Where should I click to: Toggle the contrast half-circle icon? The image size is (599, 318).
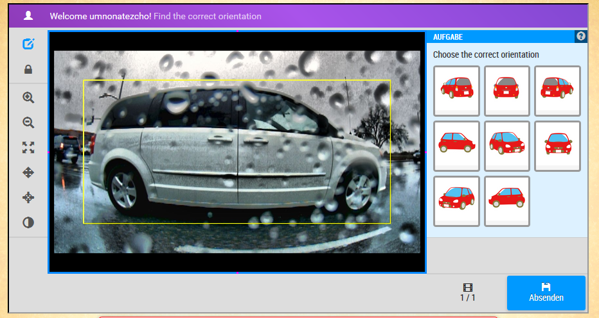click(28, 222)
